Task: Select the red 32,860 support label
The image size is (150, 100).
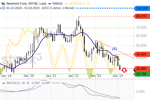Action: coord(142,69)
